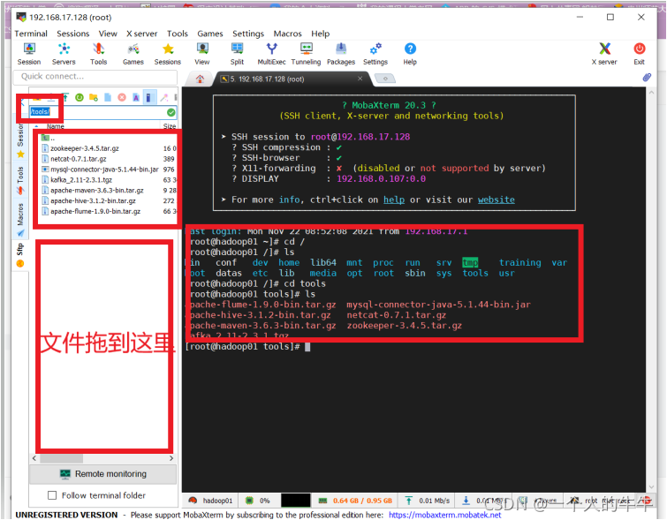
Task: Open the Settings menu
Action: pos(248,34)
